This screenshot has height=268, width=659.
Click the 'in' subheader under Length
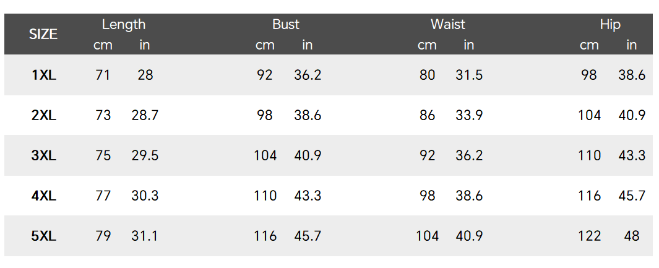tap(145, 45)
